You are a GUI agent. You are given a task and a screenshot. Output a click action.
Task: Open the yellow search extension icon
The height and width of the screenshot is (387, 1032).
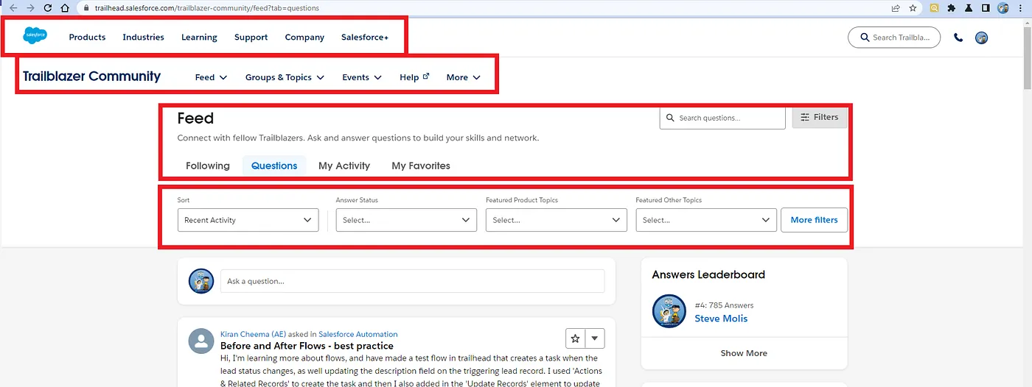934,8
